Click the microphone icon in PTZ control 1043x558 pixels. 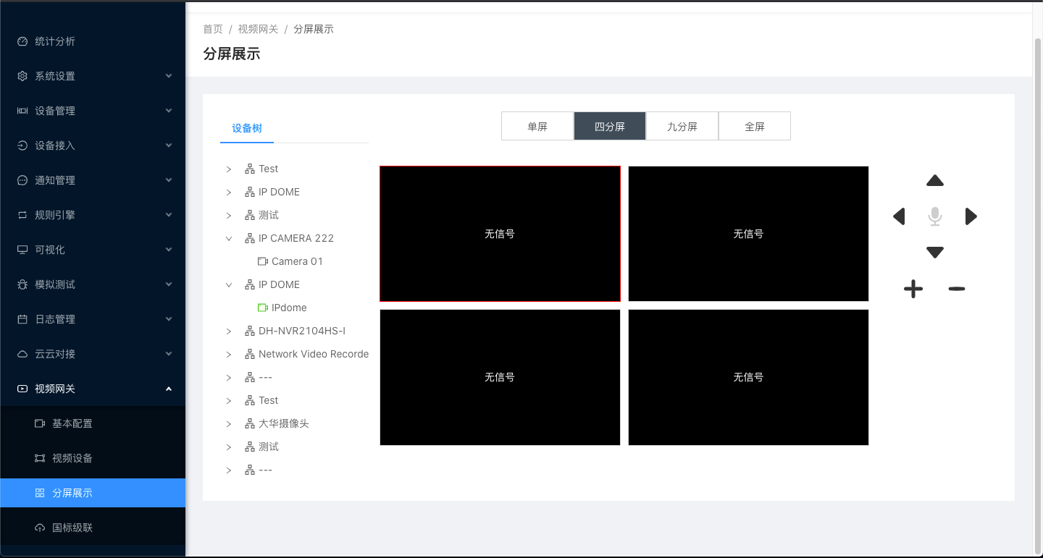pos(935,216)
